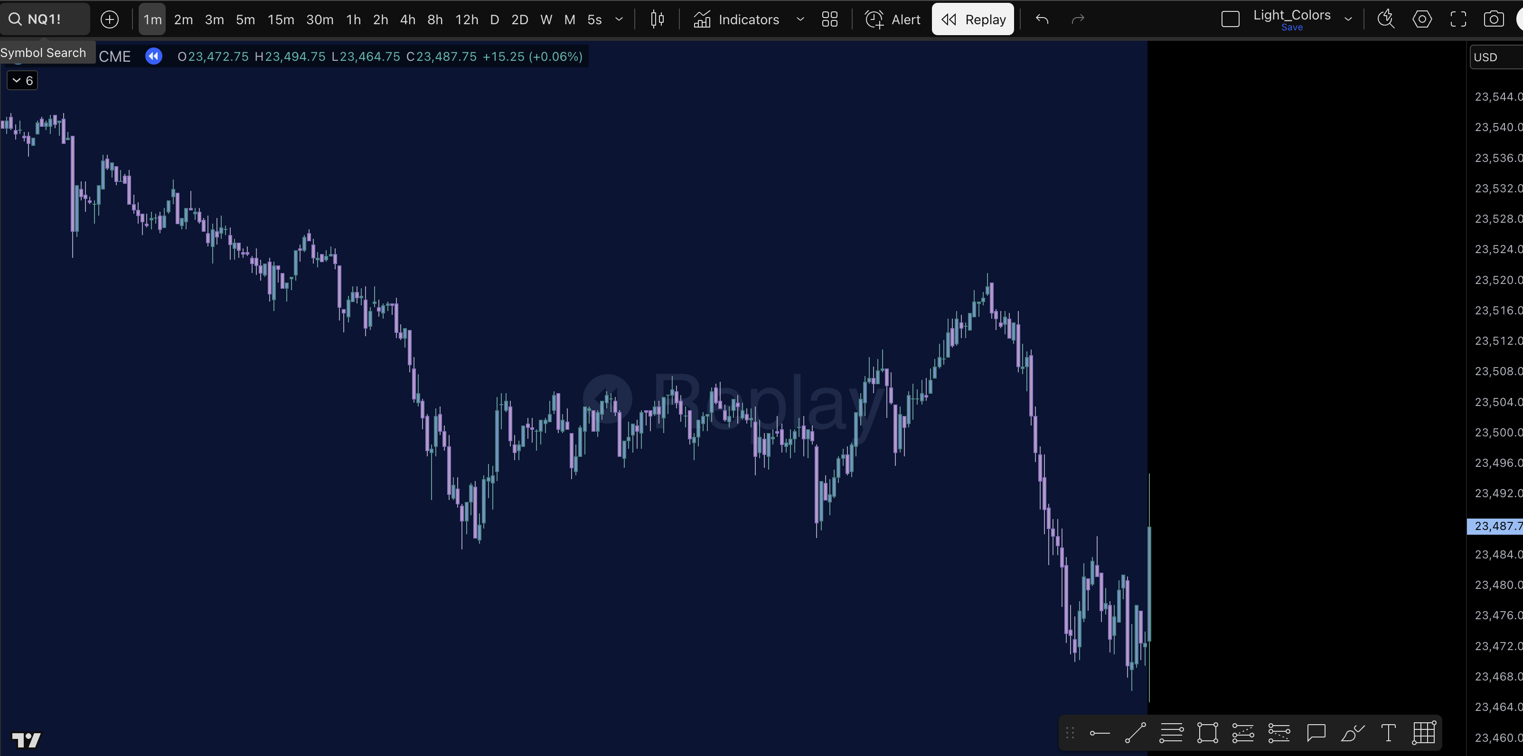Image resolution: width=1523 pixels, height=756 pixels.
Task: Click the open value O23,472.75
Action: coord(213,57)
